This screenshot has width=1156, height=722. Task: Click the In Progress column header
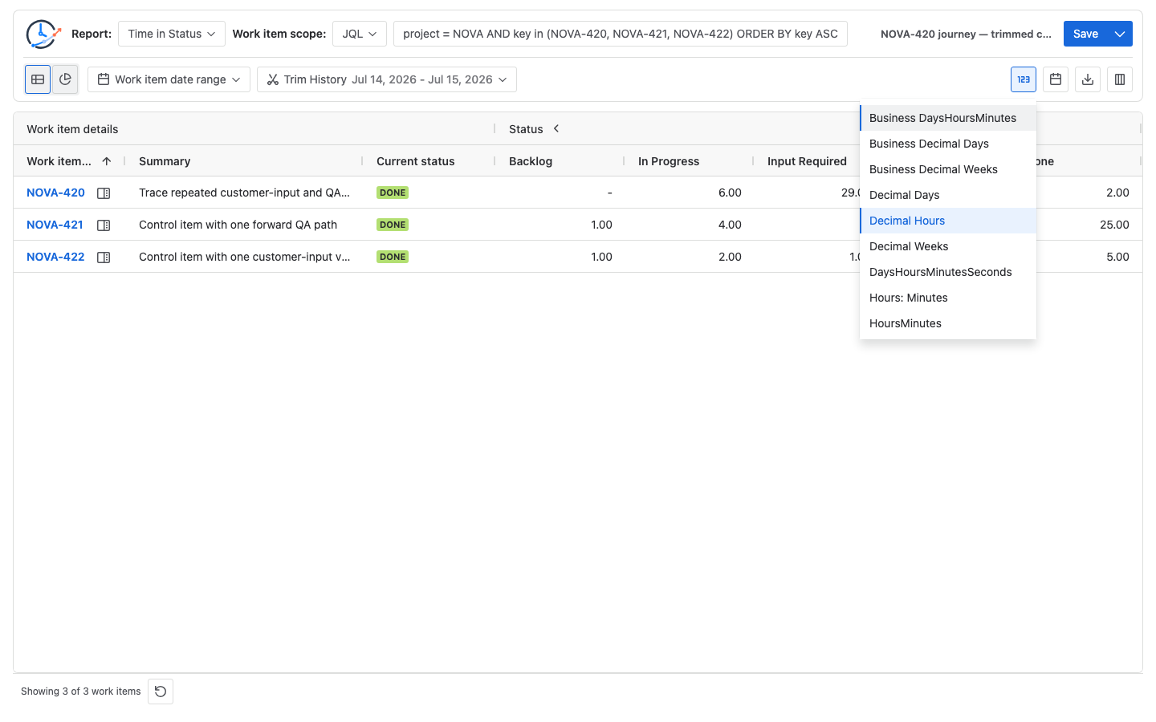pos(669,161)
